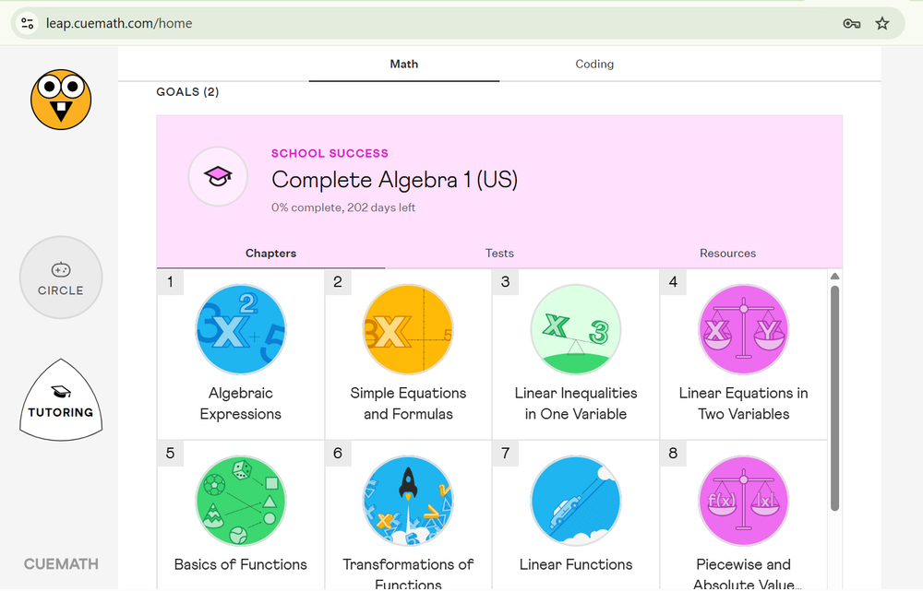
Task: Click the orange owl mascot avatar
Action: (61, 100)
